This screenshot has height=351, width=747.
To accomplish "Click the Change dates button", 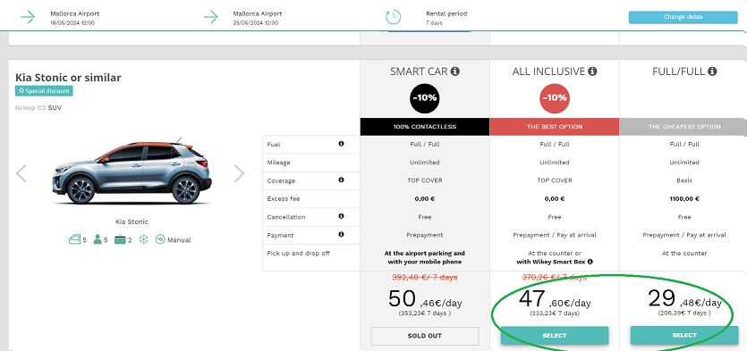I will (x=683, y=17).
